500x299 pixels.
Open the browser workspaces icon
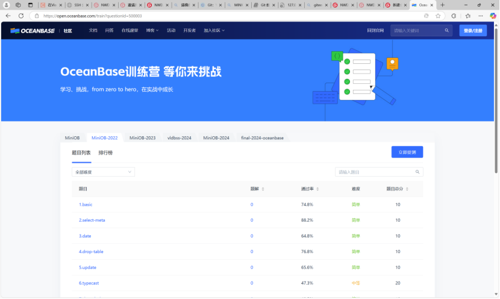pos(18,5)
